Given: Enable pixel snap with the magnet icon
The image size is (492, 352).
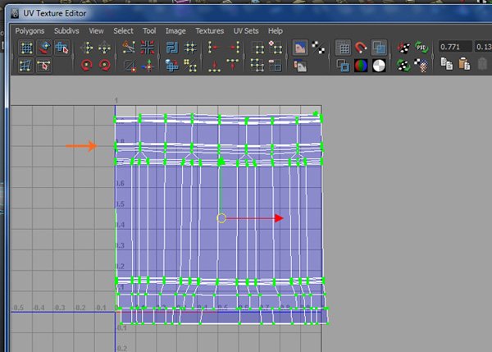Looking at the screenshot, I should [361, 48].
